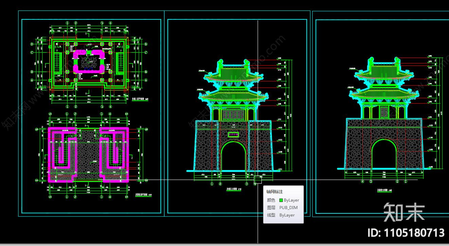Pick the arched gate in back elevation
The image size is (449, 246).
coord(384,155)
